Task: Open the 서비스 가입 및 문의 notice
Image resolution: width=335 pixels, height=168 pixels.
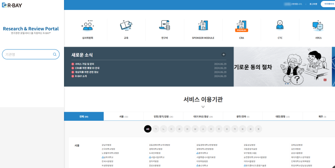Action: pos(85,64)
